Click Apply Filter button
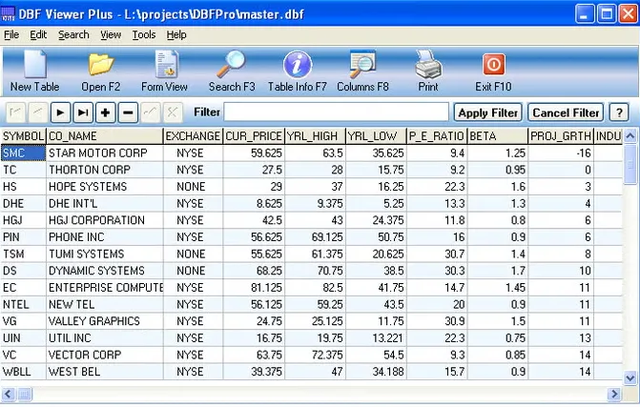 click(x=487, y=112)
